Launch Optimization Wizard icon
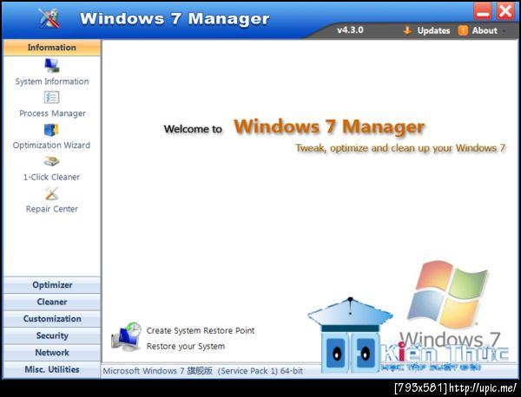This screenshot has height=397, width=521. [51, 130]
